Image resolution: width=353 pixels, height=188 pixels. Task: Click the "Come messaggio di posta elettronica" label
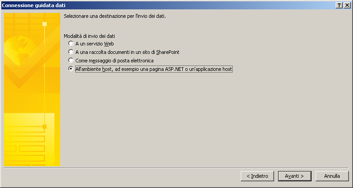pos(115,61)
